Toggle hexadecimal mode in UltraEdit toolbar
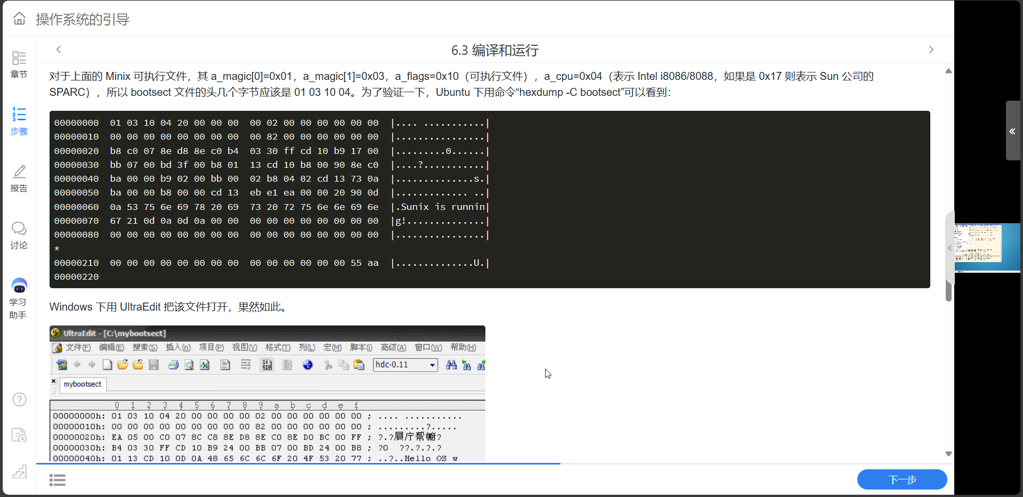Image resolution: width=1023 pixels, height=497 pixels. (267, 364)
